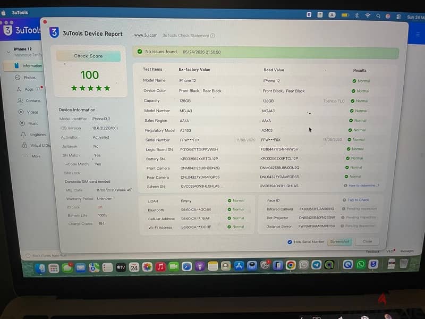The image size is (425, 319).
Task: Open Launchpad from the dock
Action: (54, 268)
